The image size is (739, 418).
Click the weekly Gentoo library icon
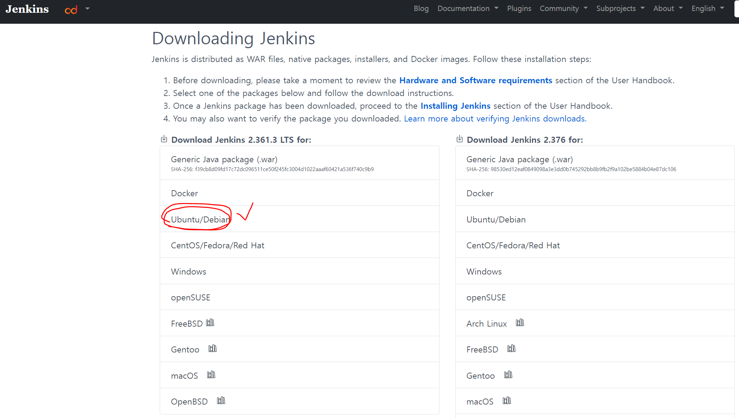[x=508, y=375]
